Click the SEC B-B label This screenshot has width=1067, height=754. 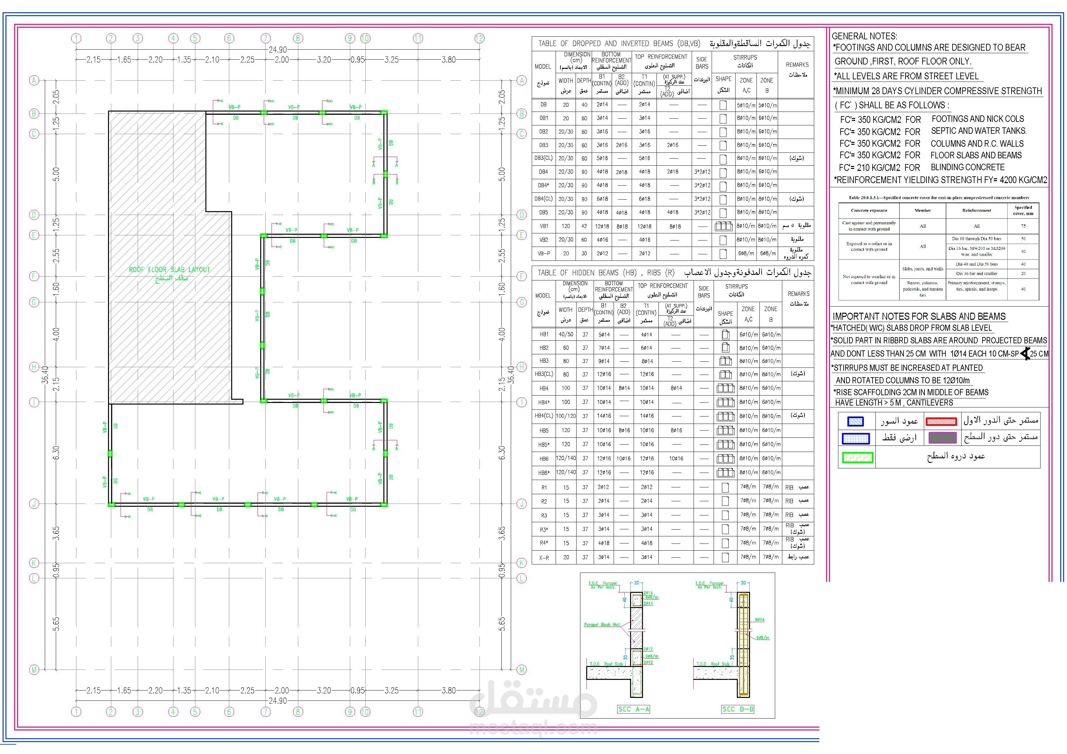(737, 709)
